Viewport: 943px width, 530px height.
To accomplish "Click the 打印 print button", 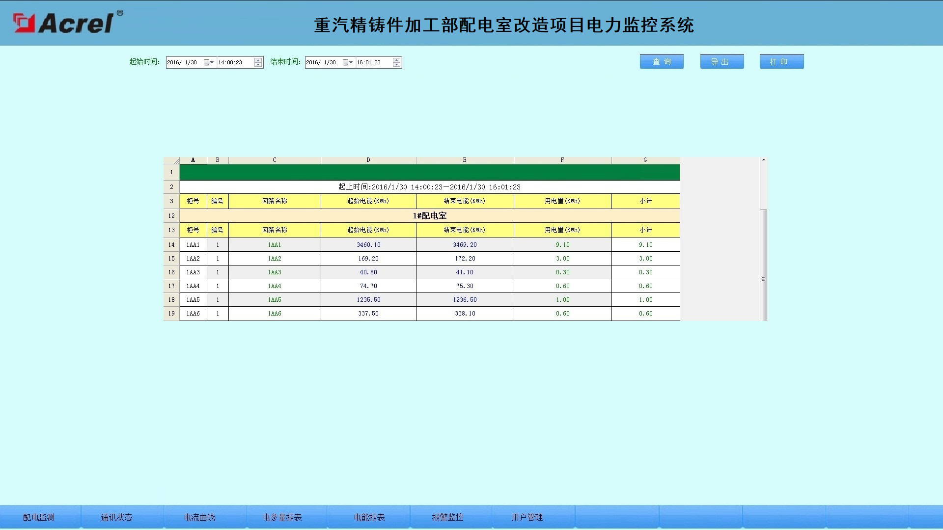I will click(x=781, y=61).
